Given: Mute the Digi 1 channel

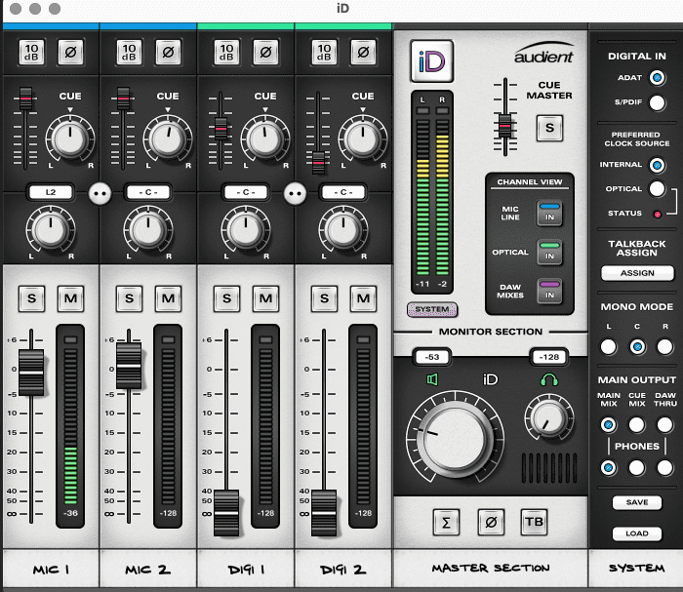Looking at the screenshot, I should tap(265, 298).
